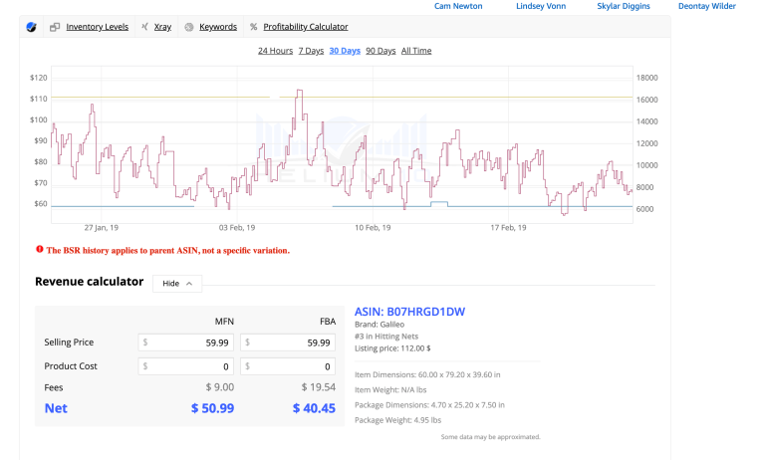The height and width of the screenshot is (460, 765).
Task: Switch chart to All Time
Action: point(416,51)
